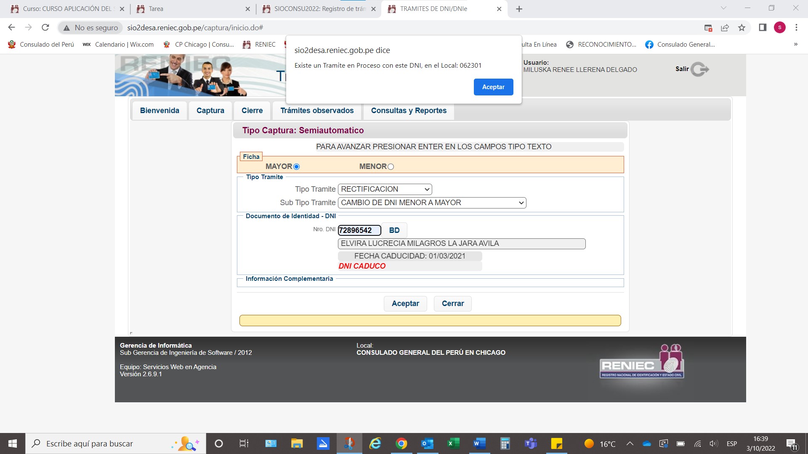The width and height of the screenshot is (808, 454).
Task: Open the Captura tab
Action: coord(210,111)
